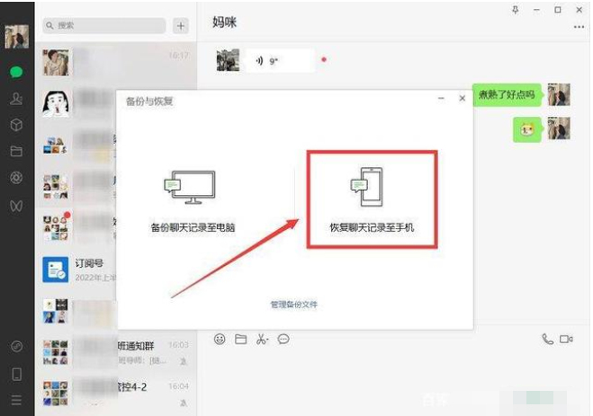The image size is (593, 416).
Task: Open the Mini Programs icon in sidebar
Action: coord(16,346)
